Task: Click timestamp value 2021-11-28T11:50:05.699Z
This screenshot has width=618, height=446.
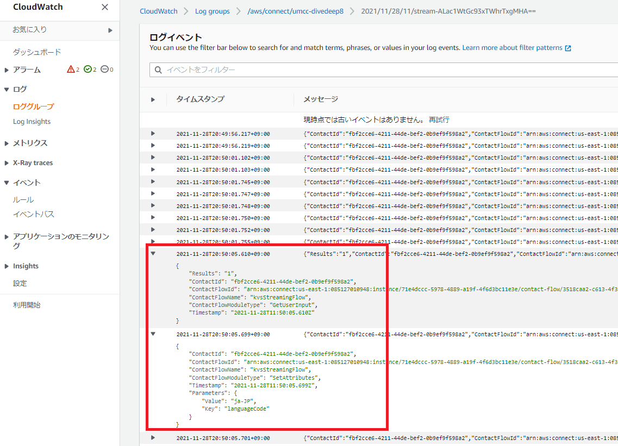Action: pos(272,385)
